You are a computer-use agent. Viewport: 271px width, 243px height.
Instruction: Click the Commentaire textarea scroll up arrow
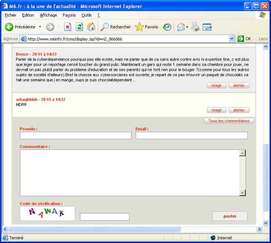click(x=242, y=153)
